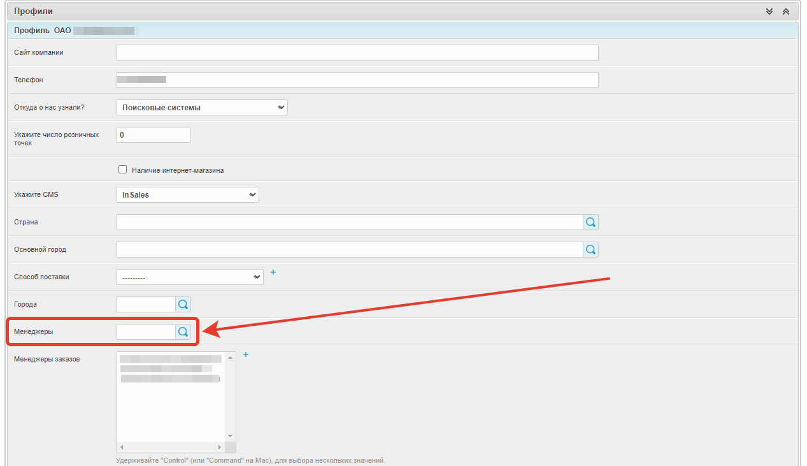Add new Способ поставки with plus icon
The height and width of the screenshot is (466, 807).
(x=273, y=272)
